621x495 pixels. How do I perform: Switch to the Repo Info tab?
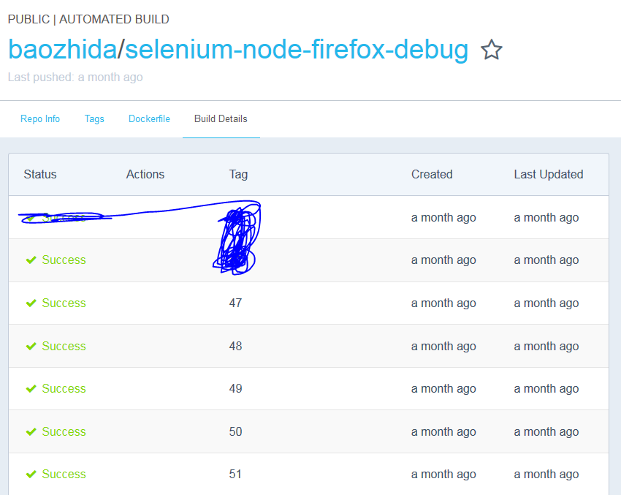click(40, 119)
